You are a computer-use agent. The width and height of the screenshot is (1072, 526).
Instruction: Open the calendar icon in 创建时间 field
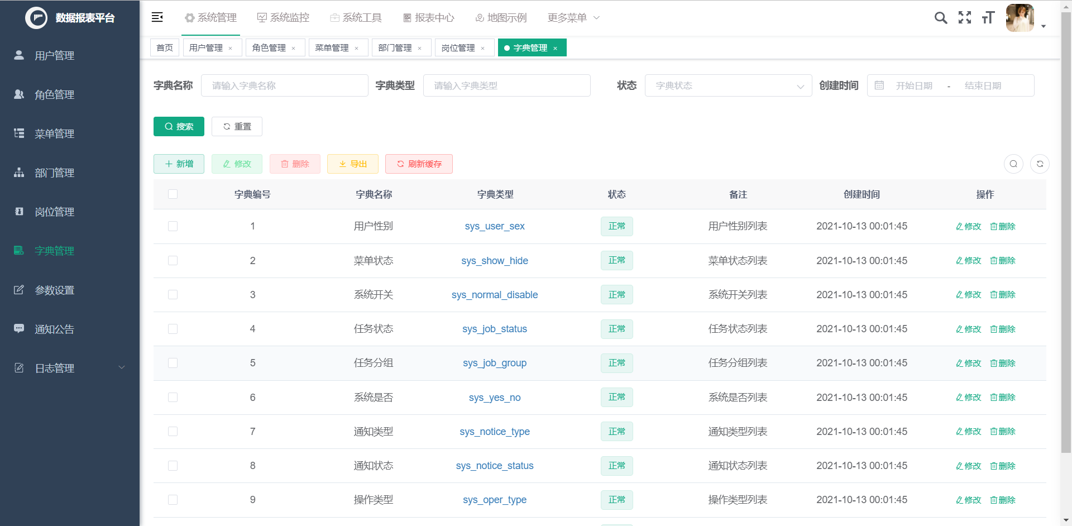(x=879, y=85)
